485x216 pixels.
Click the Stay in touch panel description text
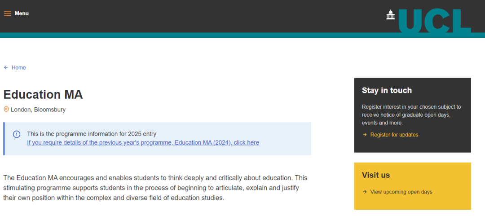coord(411,115)
